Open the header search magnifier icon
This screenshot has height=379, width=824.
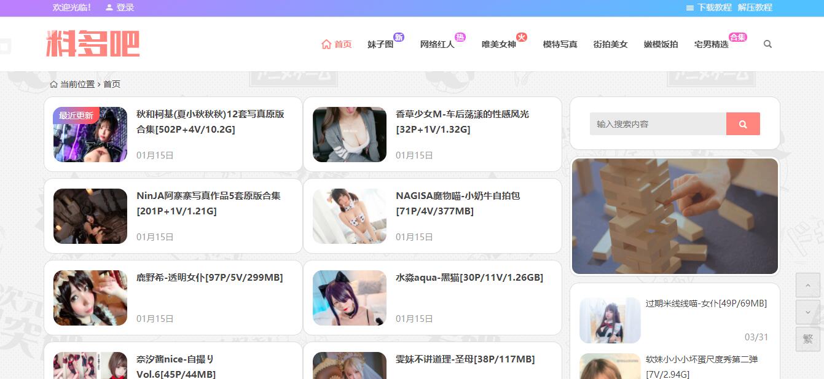point(767,44)
